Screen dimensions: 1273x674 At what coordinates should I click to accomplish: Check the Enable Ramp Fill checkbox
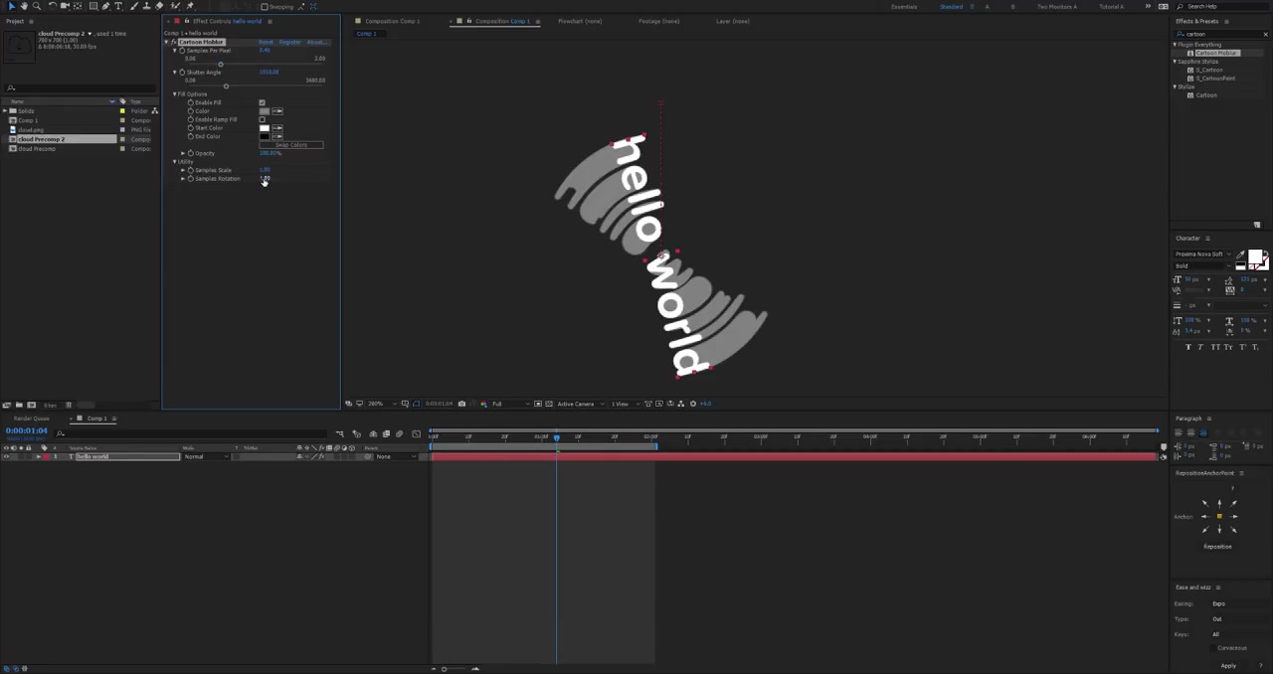pos(263,119)
